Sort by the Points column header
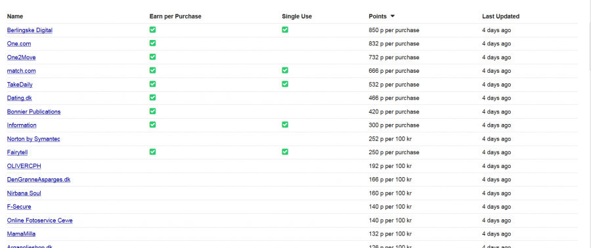This screenshot has height=248, width=591. click(x=378, y=16)
